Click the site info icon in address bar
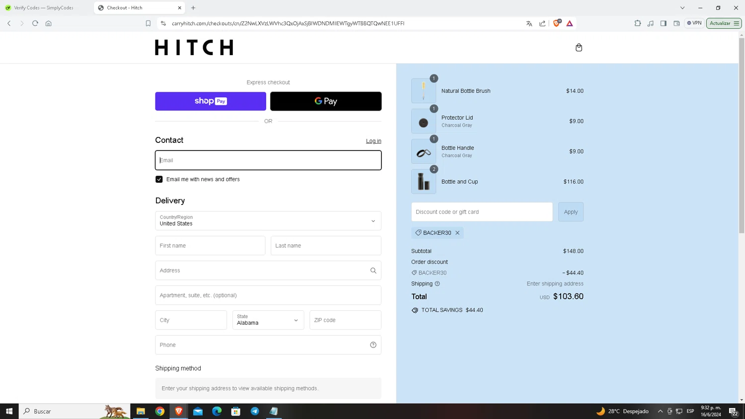The image size is (745, 419). click(x=163, y=23)
